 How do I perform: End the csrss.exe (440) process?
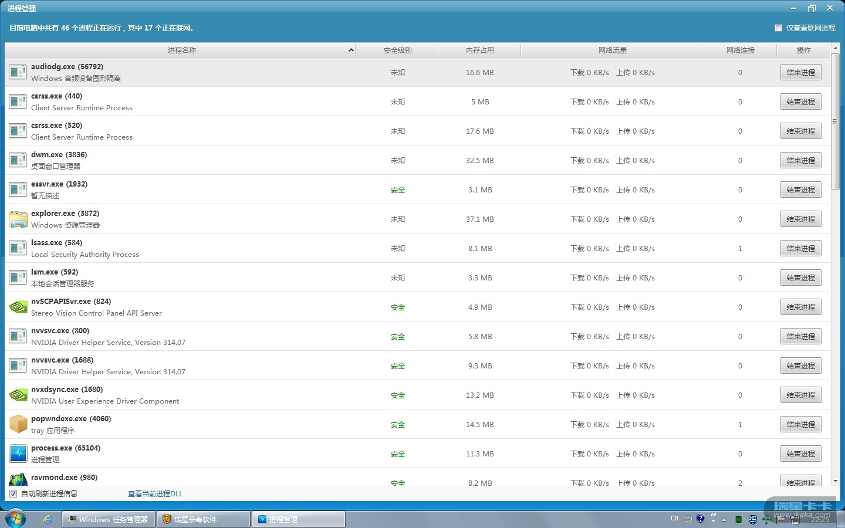[x=801, y=101]
